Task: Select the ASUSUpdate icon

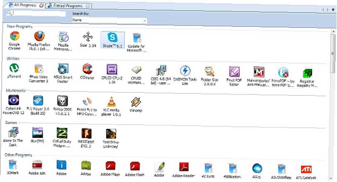Action: pyautogui.click(x=282, y=169)
